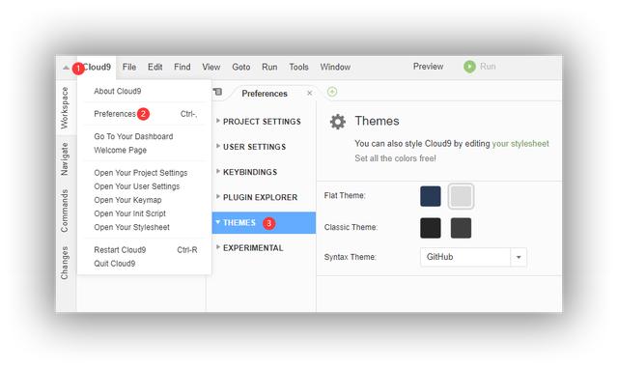
Task: Close the Preferences tab
Action: click(x=309, y=93)
